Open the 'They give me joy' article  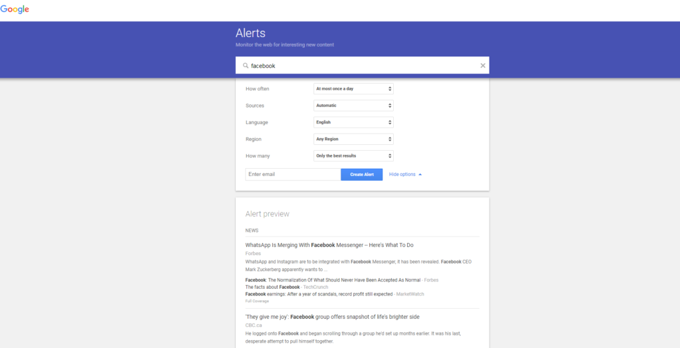332,317
